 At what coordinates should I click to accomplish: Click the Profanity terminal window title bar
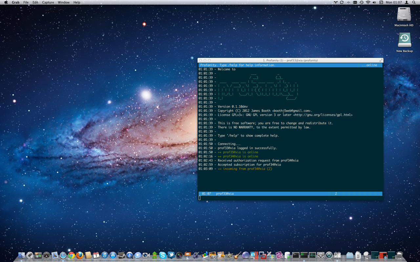point(290,60)
